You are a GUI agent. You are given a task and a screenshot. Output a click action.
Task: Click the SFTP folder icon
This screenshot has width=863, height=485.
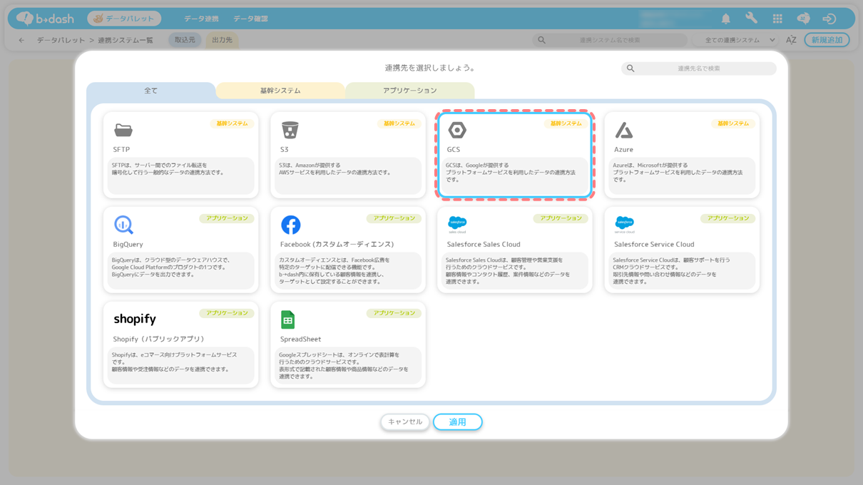point(123,130)
